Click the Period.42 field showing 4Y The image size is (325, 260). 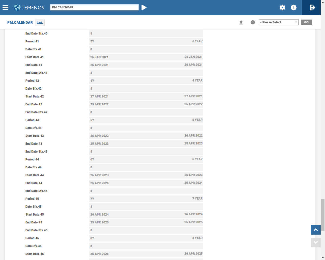point(146,81)
